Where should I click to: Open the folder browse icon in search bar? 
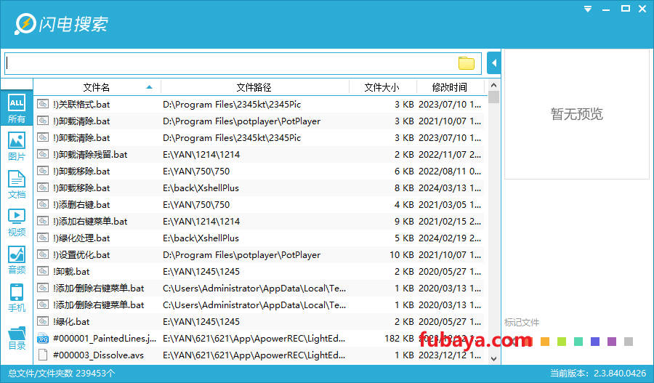click(x=466, y=63)
